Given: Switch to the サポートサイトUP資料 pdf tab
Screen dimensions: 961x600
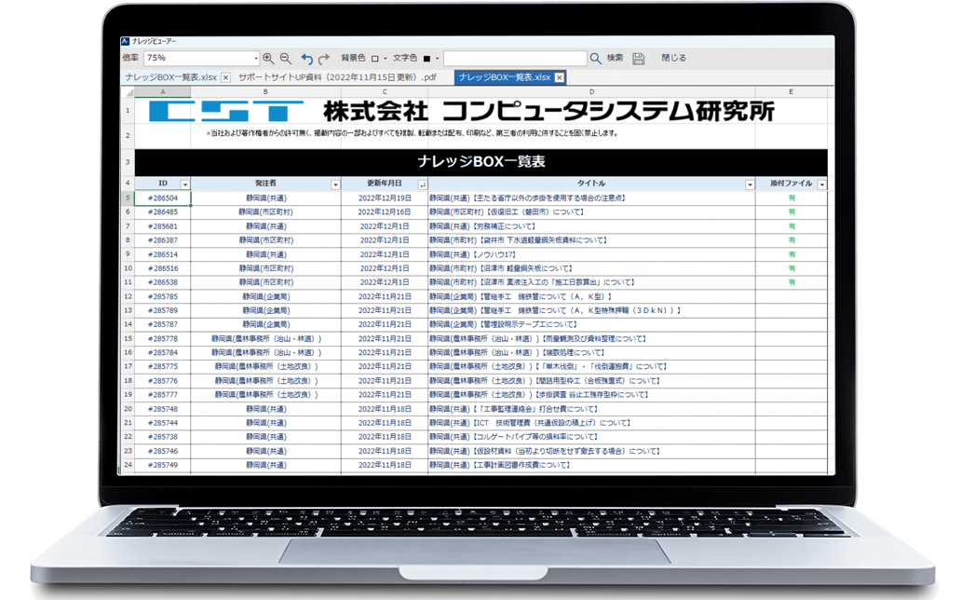Looking at the screenshot, I should (x=337, y=77).
